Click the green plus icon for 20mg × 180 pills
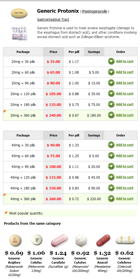 pyautogui.click(x=111, y=104)
